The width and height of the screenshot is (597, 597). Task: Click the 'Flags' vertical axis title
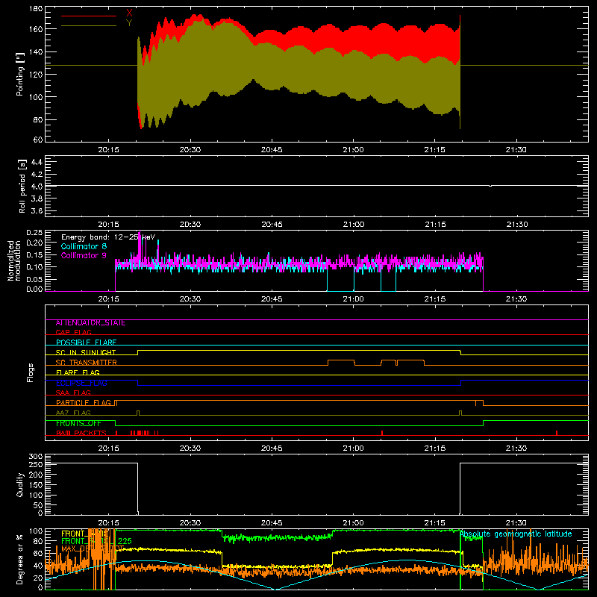(x=31, y=372)
